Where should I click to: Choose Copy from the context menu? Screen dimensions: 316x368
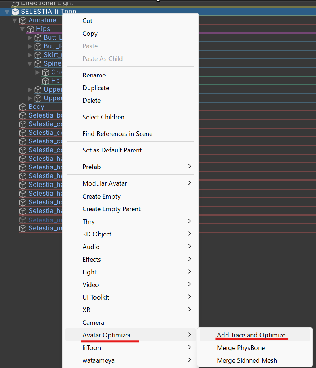131,34
